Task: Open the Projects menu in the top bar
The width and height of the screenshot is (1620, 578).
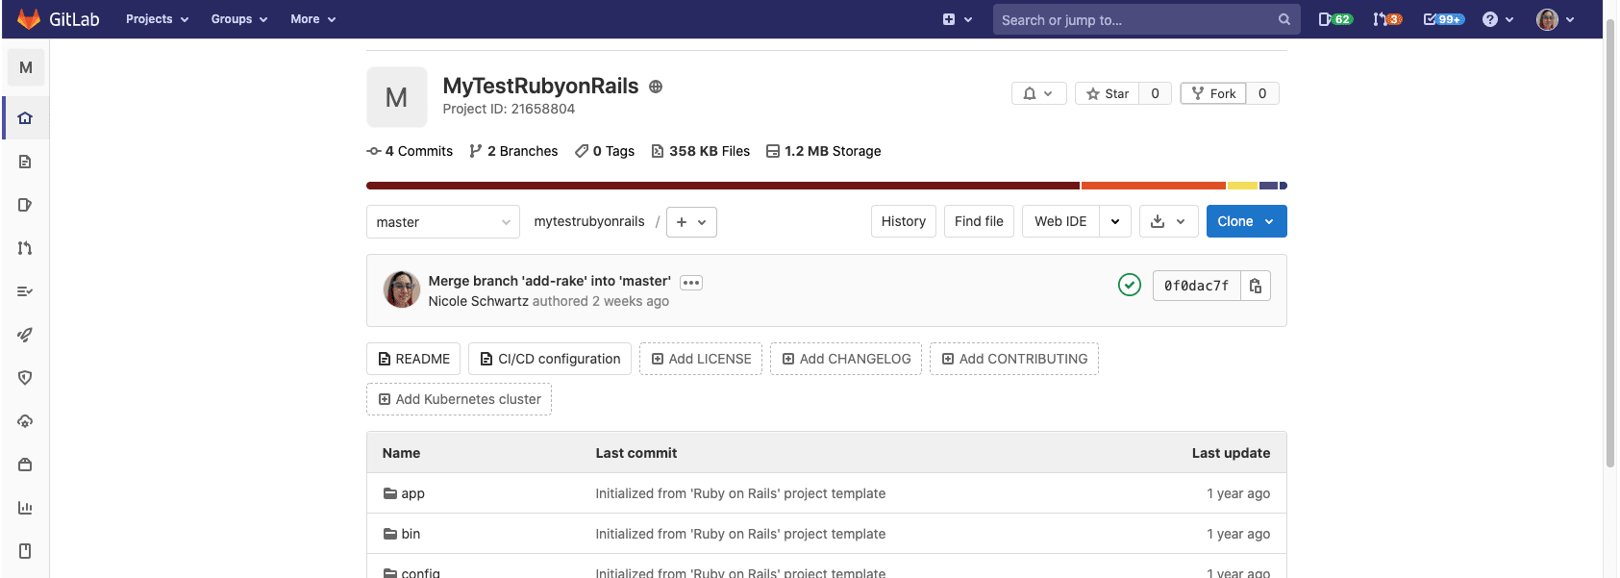Action: [157, 19]
